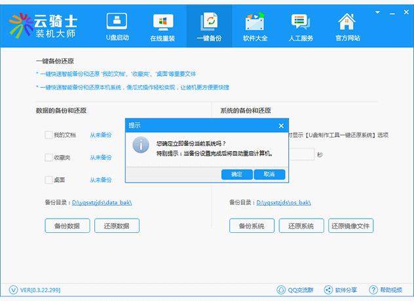
Task: Open the os_bak backup directory link
Action: (x=283, y=202)
